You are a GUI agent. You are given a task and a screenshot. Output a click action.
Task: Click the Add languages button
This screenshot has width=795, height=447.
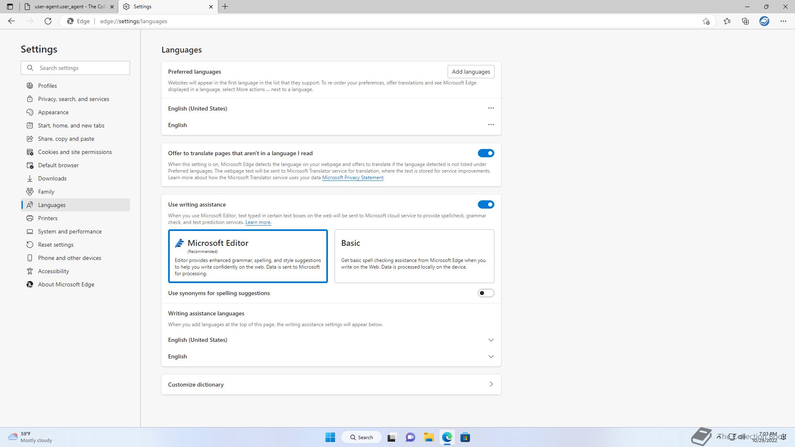click(471, 72)
